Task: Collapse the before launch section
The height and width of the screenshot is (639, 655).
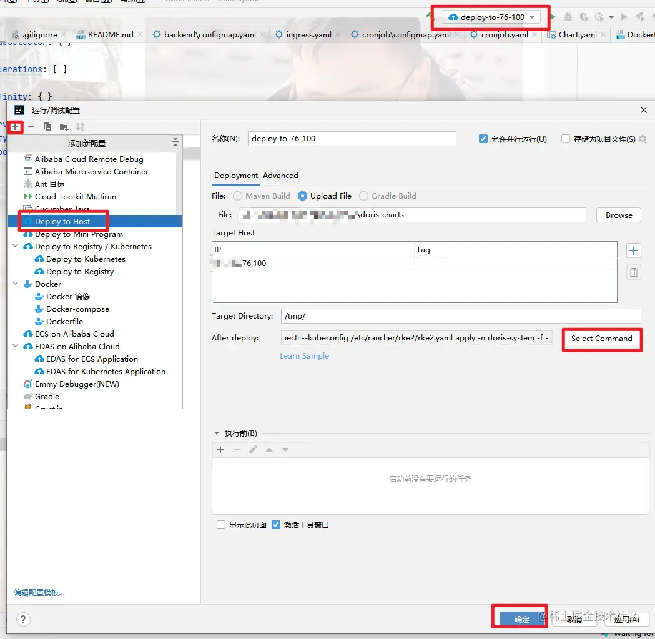Action: (x=217, y=433)
